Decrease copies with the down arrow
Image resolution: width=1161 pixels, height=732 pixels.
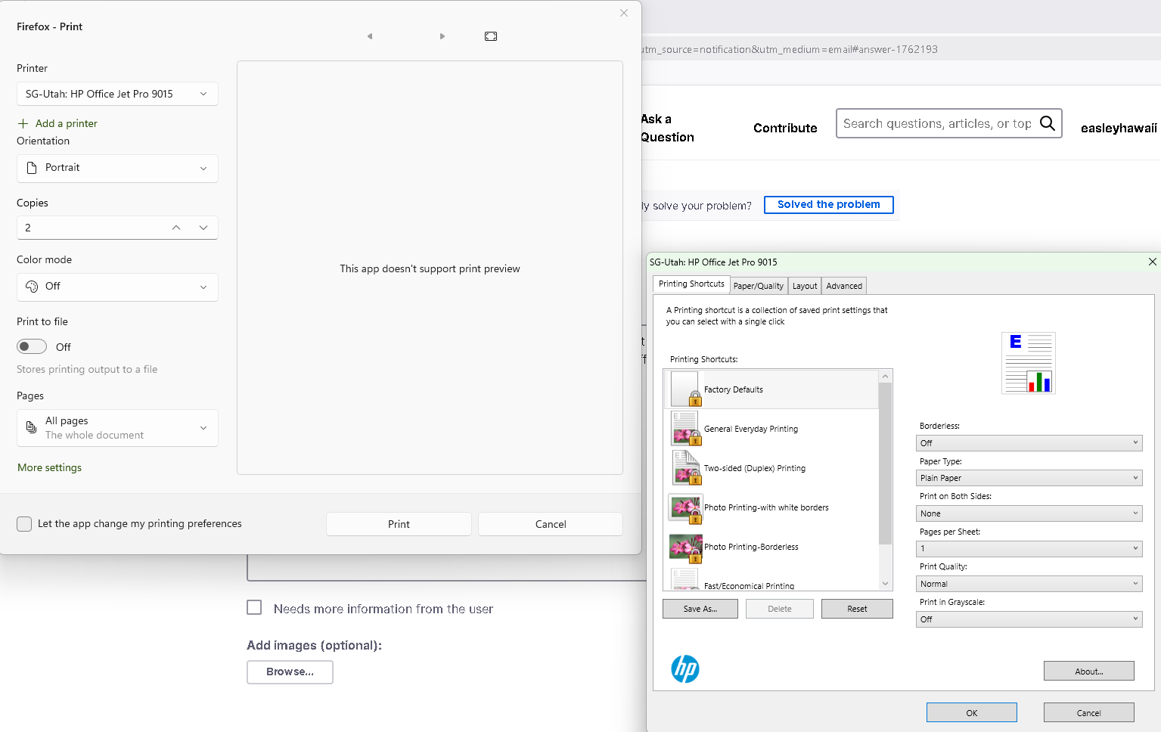pos(203,228)
